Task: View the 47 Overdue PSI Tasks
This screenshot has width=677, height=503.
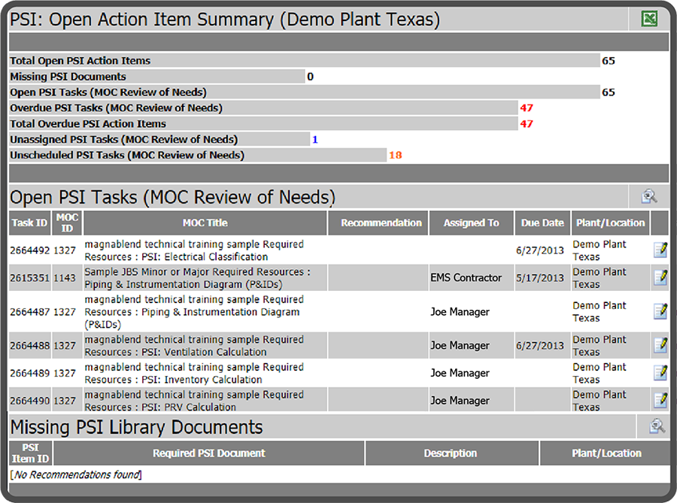Action: coord(527,108)
